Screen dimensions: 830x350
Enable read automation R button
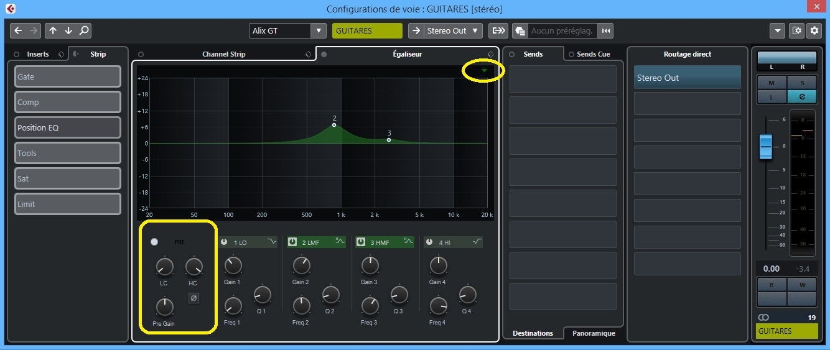[x=772, y=285]
